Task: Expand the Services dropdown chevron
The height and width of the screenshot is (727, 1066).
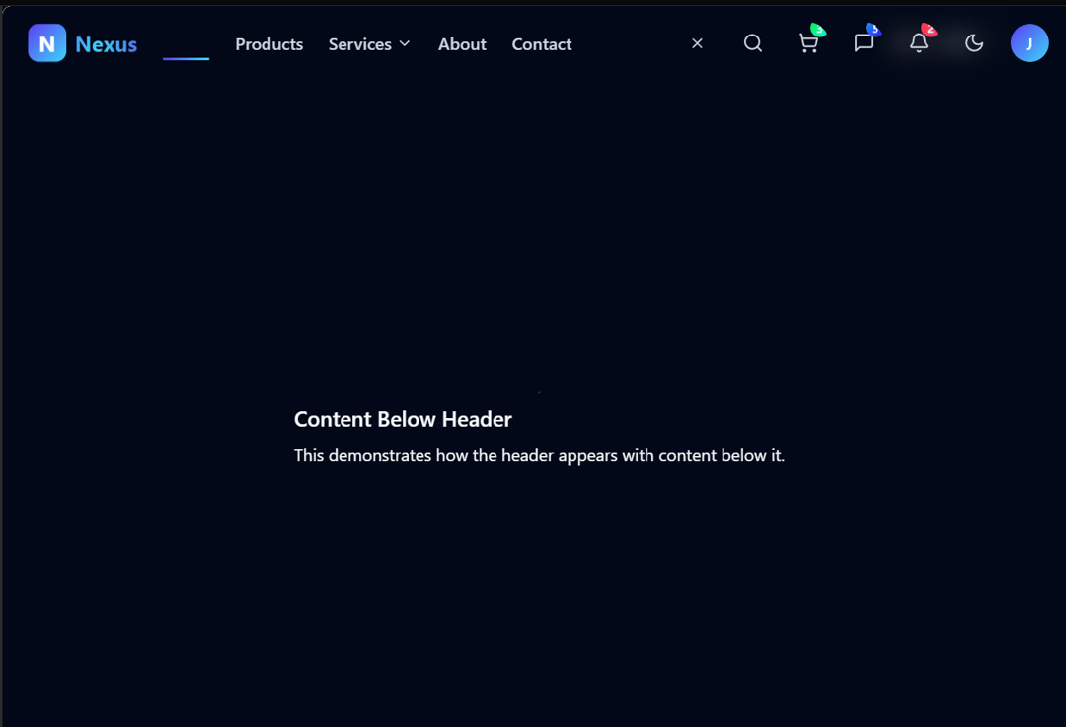Action: tap(405, 43)
